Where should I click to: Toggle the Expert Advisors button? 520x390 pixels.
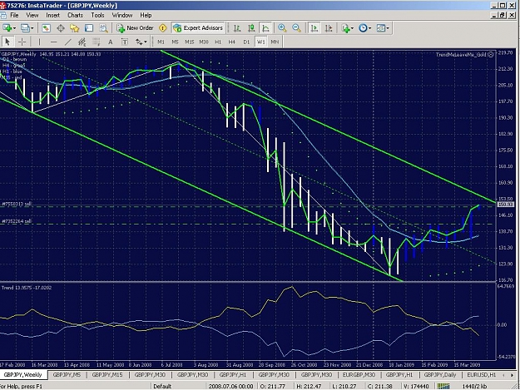(x=198, y=28)
